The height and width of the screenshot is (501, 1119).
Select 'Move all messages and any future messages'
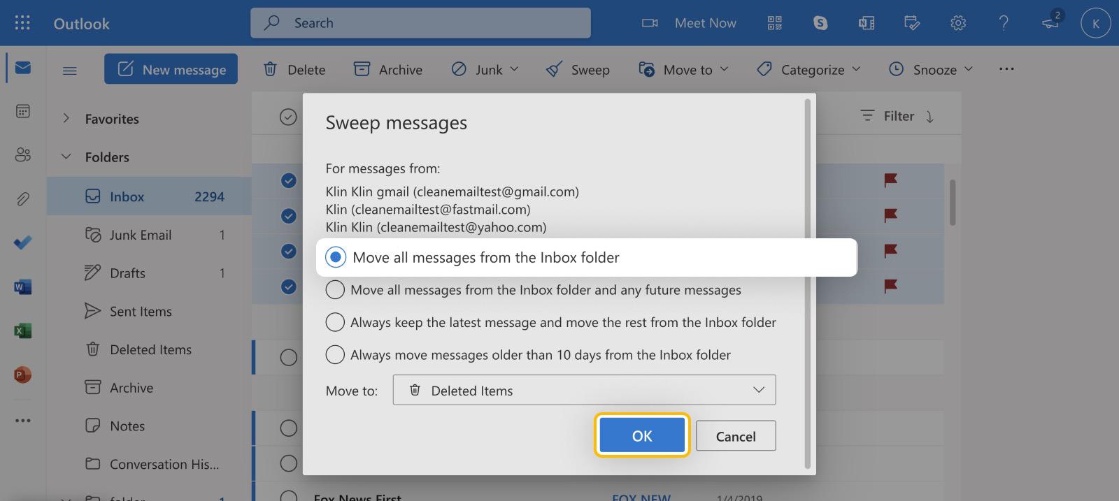tap(335, 289)
